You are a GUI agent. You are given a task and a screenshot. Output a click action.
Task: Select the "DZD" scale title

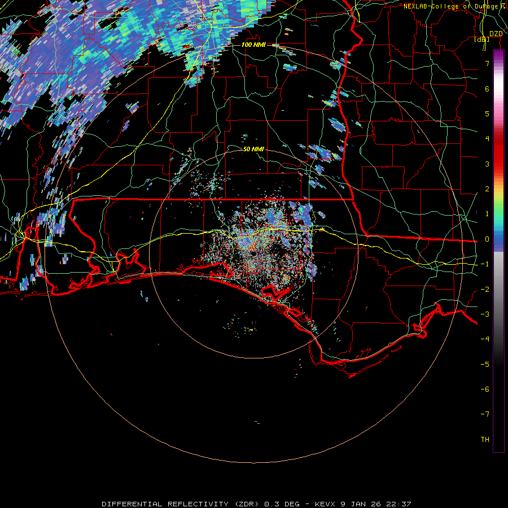tap(496, 34)
